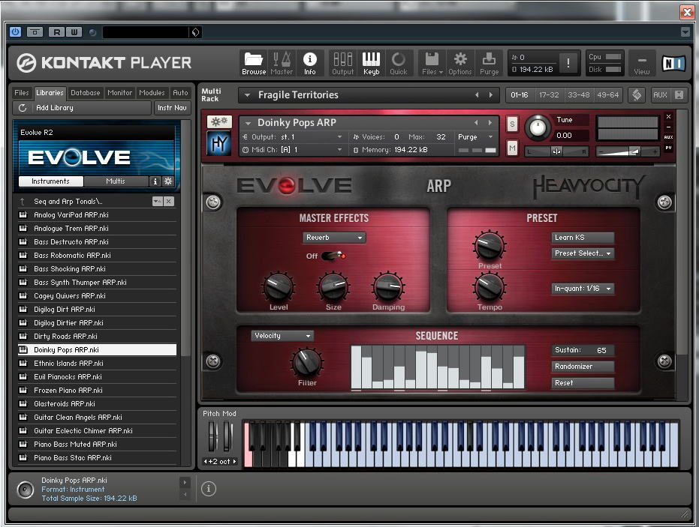Open the Doinky Pops ARP instrument menu
Viewport: 699px width, 527px height.
tap(249, 123)
